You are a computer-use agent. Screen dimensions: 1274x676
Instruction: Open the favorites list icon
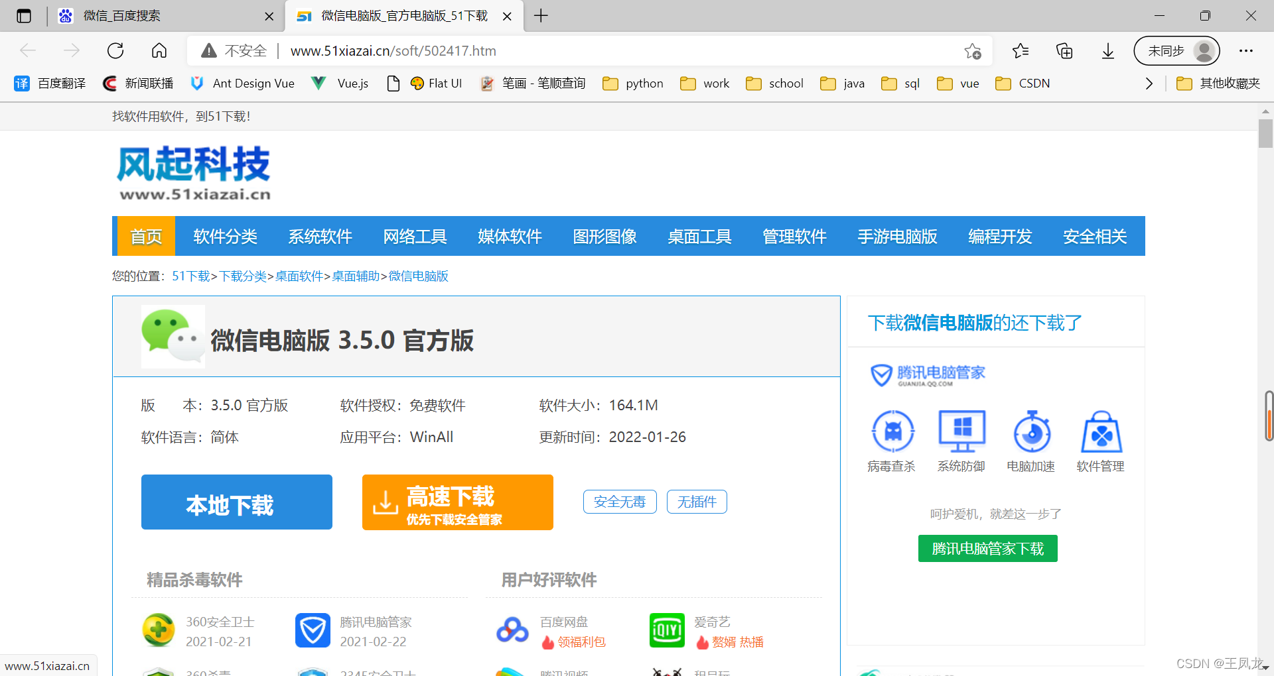coord(1021,51)
